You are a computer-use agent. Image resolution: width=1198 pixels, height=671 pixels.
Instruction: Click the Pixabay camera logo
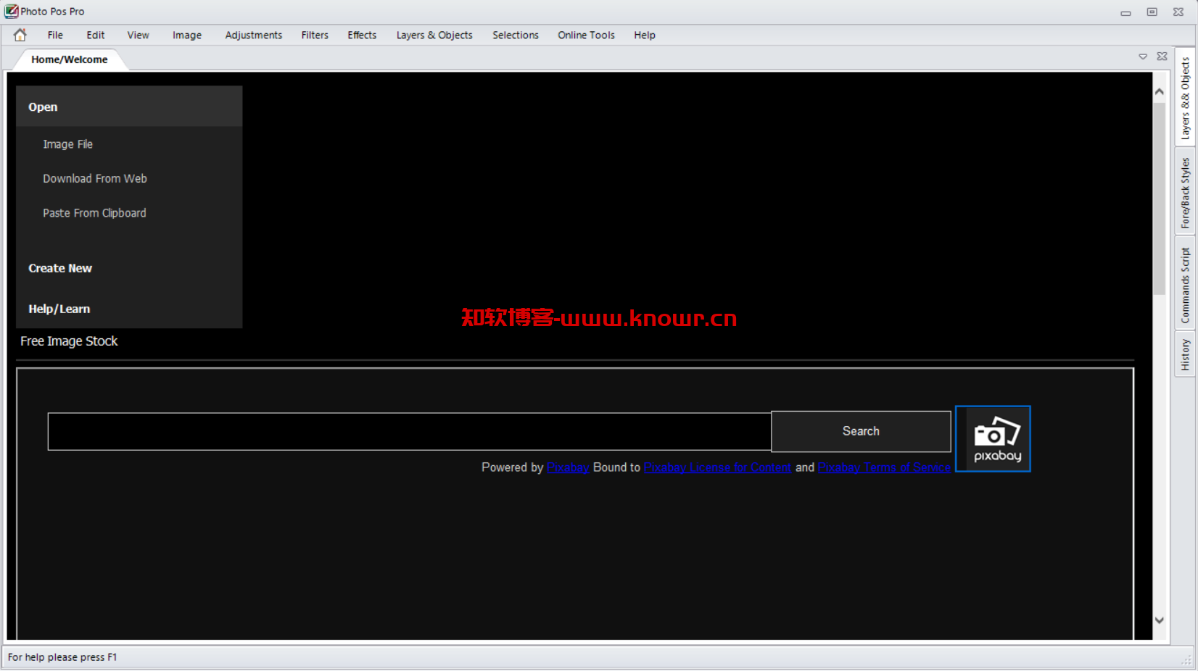[993, 438]
